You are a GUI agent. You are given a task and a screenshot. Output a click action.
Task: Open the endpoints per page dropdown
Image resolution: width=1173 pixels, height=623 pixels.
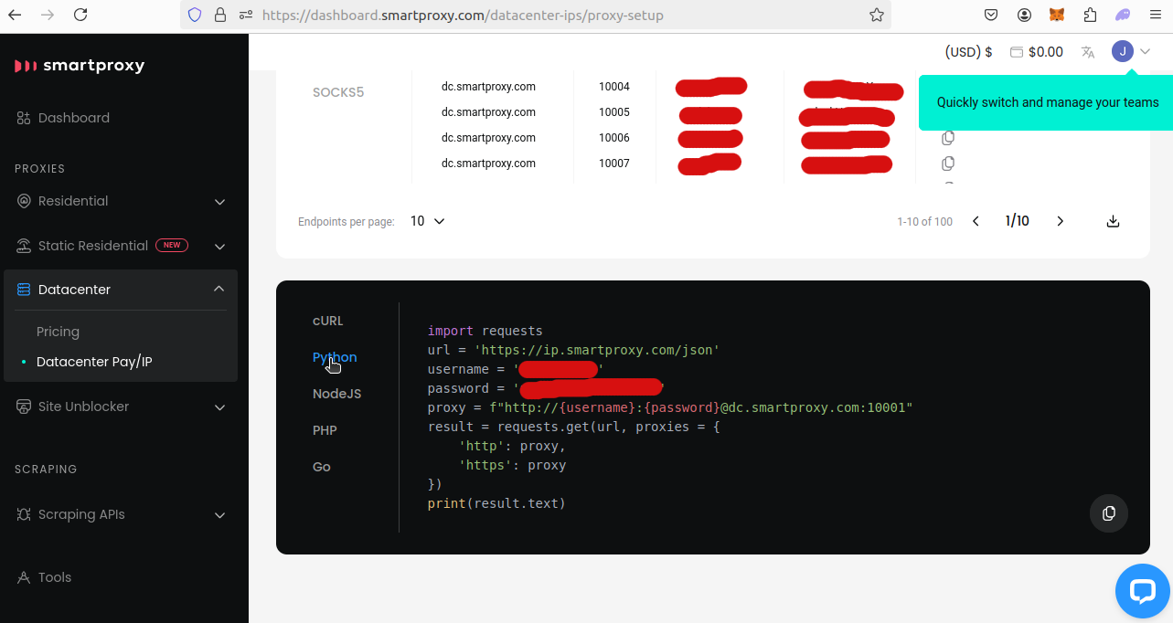pos(427,221)
